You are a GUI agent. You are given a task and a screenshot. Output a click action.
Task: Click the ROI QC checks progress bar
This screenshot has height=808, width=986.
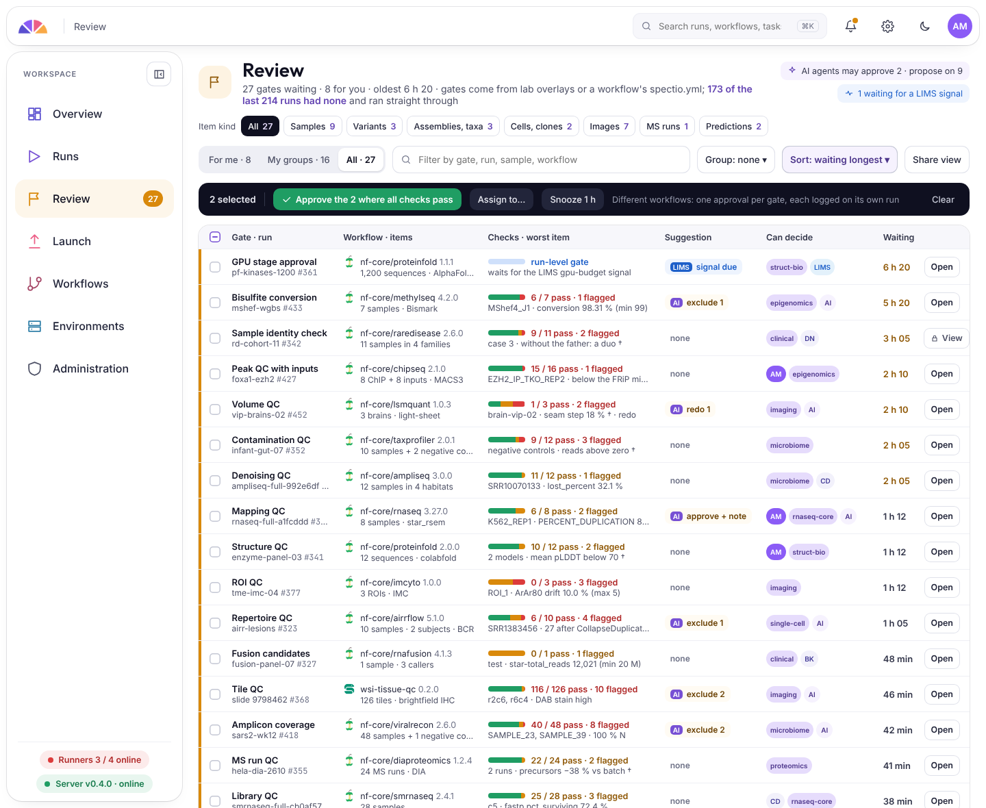coord(507,582)
